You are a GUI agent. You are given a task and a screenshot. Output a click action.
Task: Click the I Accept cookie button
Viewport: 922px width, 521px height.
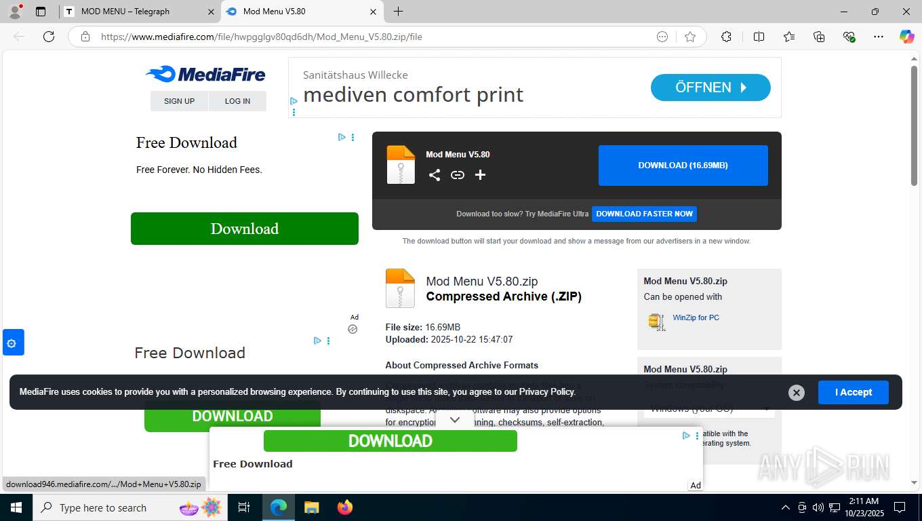click(x=854, y=392)
